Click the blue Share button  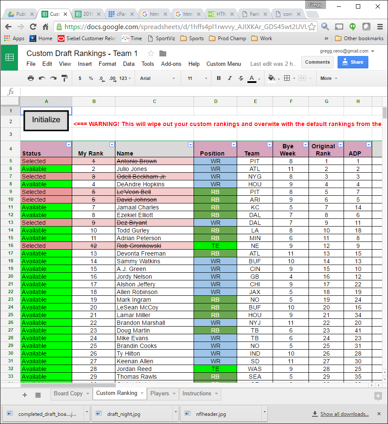(353, 62)
